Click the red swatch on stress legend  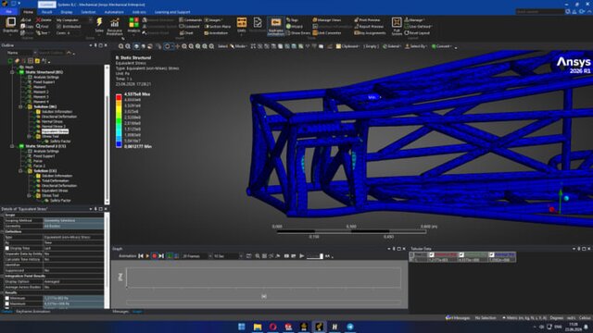click(x=119, y=97)
